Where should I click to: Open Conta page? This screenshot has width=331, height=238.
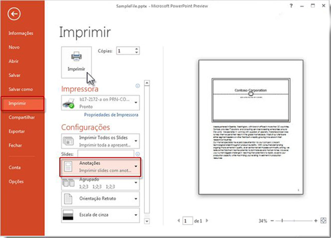[14, 168]
